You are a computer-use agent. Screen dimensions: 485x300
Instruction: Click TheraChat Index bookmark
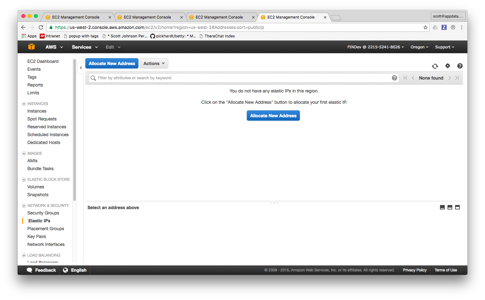pyautogui.click(x=217, y=36)
